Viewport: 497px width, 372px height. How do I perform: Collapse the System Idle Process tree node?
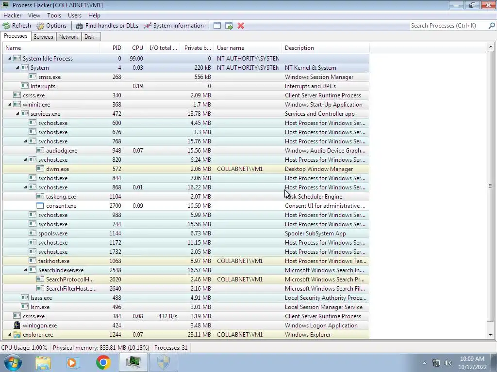(10, 59)
